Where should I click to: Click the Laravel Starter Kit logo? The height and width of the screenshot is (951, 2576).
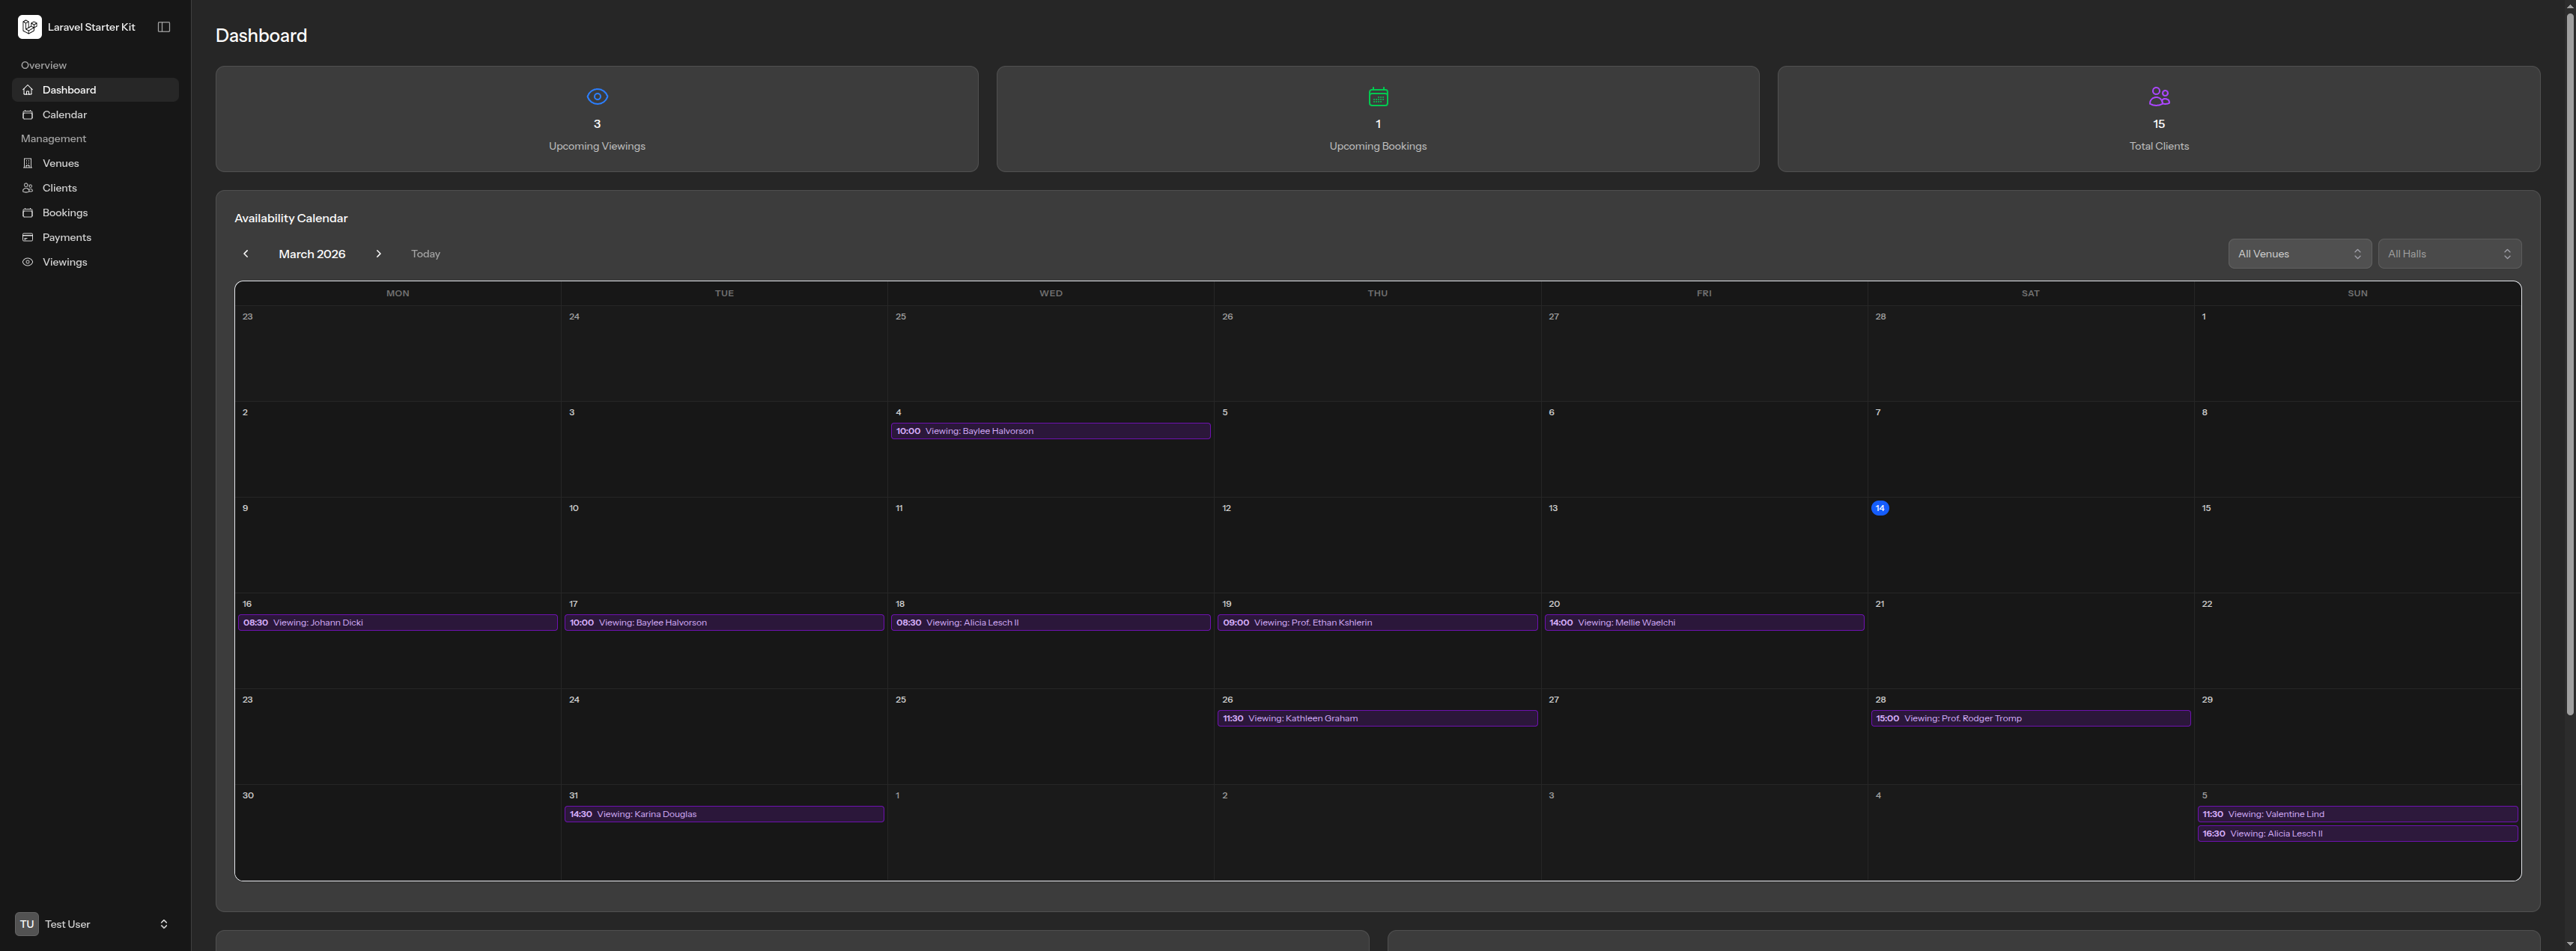[29, 26]
